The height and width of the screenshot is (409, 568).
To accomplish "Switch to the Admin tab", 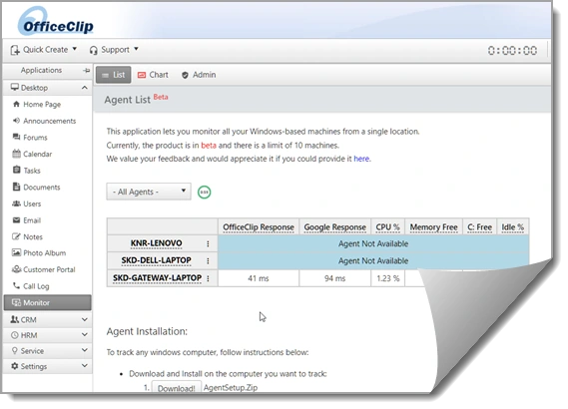I will pos(199,75).
